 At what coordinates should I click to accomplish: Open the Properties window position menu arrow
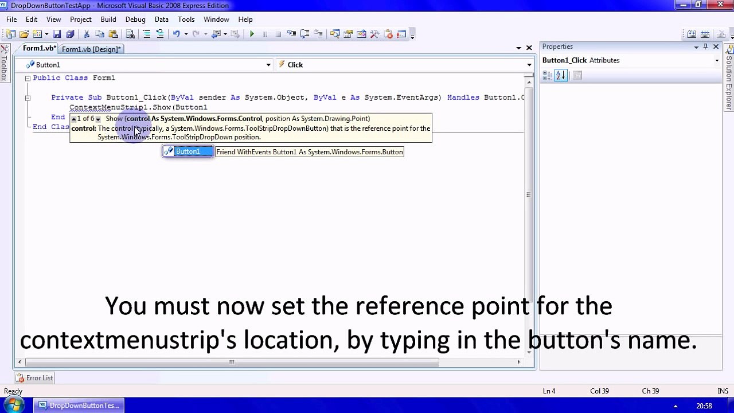tap(696, 46)
